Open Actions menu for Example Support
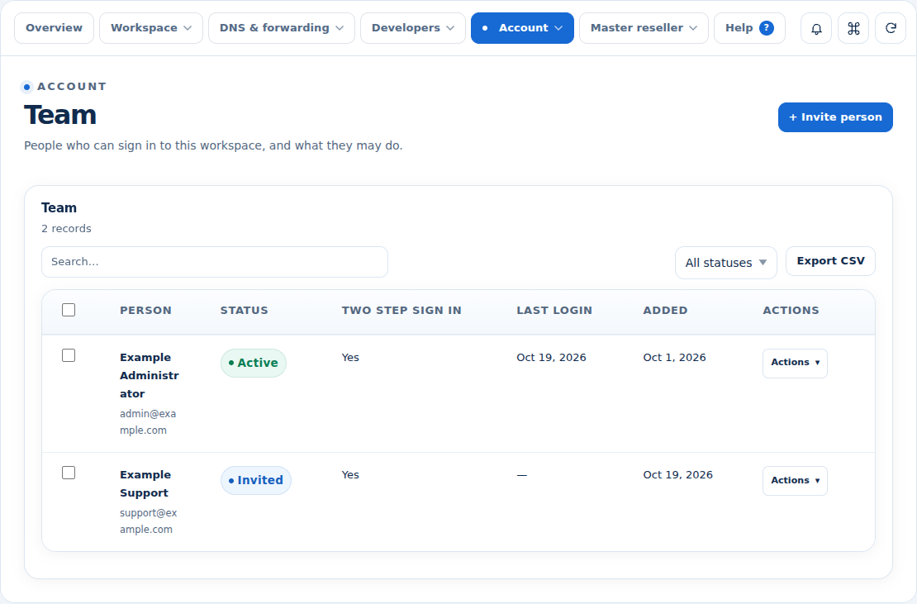The height and width of the screenshot is (604, 917). [795, 481]
